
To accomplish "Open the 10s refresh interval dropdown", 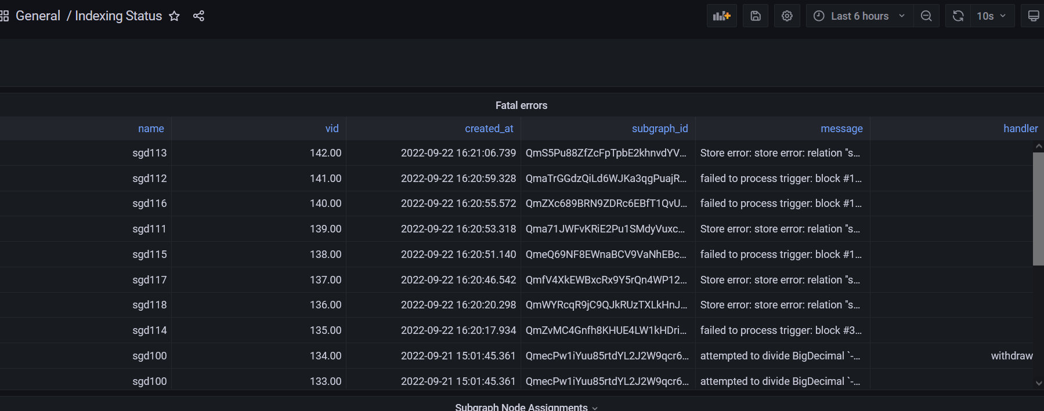I will point(992,16).
